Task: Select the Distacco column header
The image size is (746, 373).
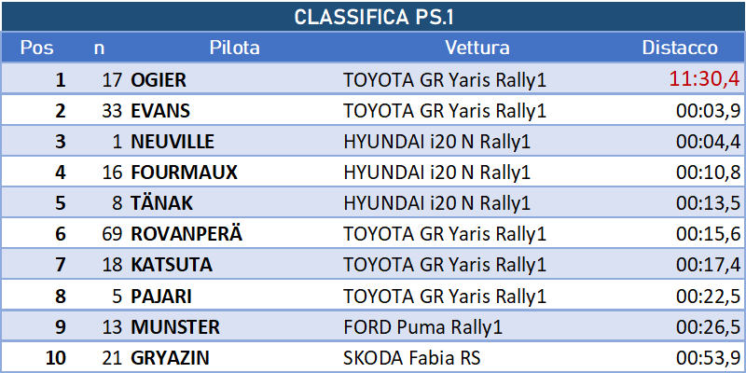Action: [x=680, y=48]
